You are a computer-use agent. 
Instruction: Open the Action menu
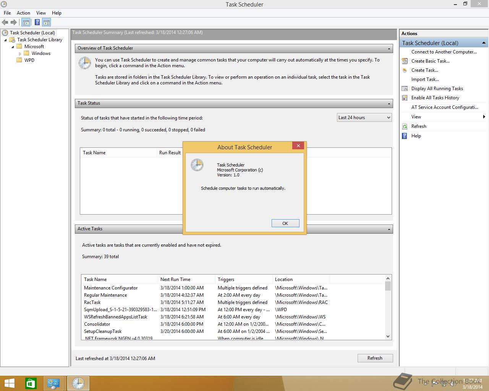23,13
